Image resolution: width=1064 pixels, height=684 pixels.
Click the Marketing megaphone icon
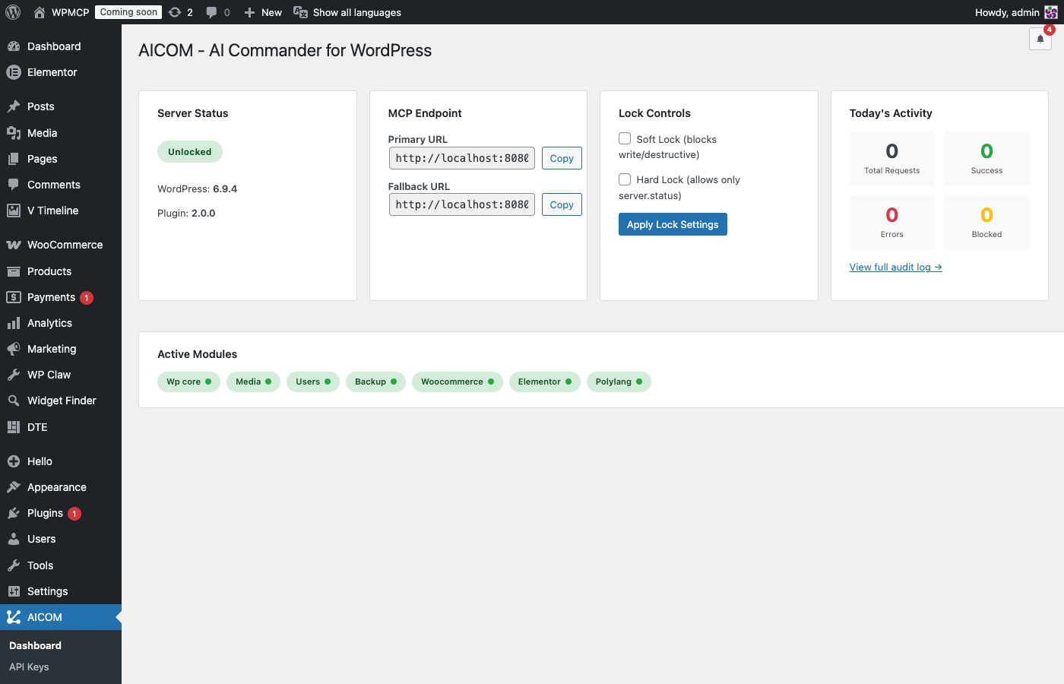click(14, 349)
